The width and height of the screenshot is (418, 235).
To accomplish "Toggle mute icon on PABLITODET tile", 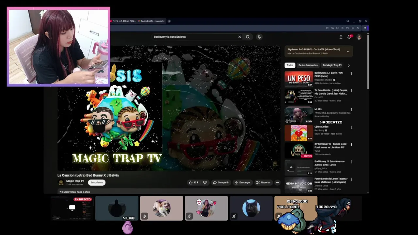I will point(279,216).
